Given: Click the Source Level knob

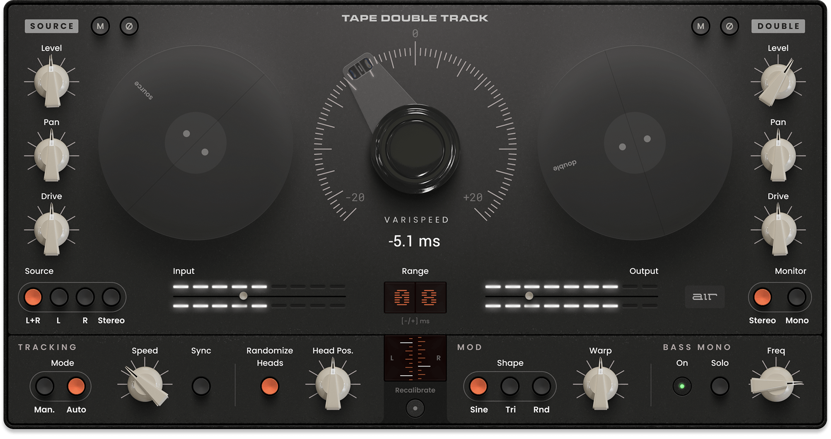Looking at the screenshot, I should (x=51, y=82).
